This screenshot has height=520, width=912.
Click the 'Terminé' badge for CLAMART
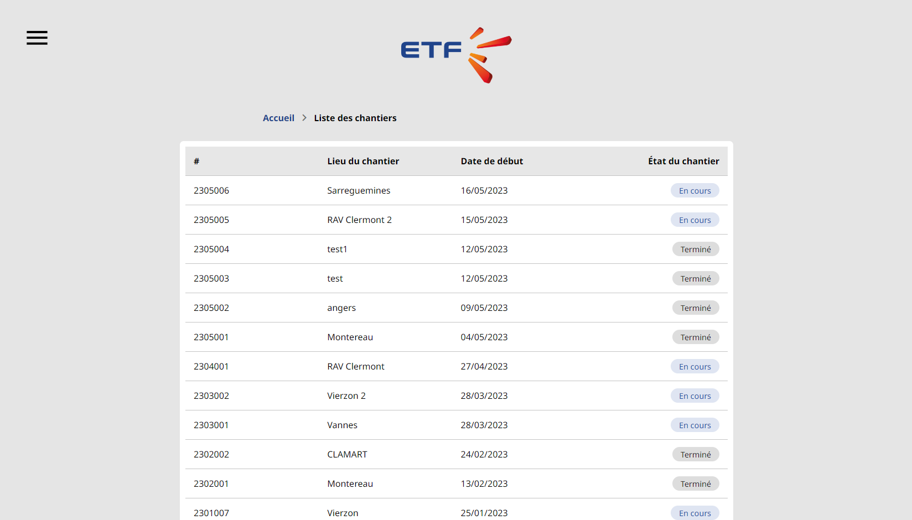[x=696, y=454]
